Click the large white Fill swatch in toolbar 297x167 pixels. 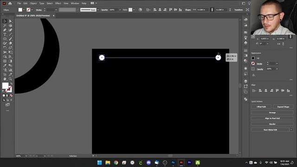click(5, 85)
